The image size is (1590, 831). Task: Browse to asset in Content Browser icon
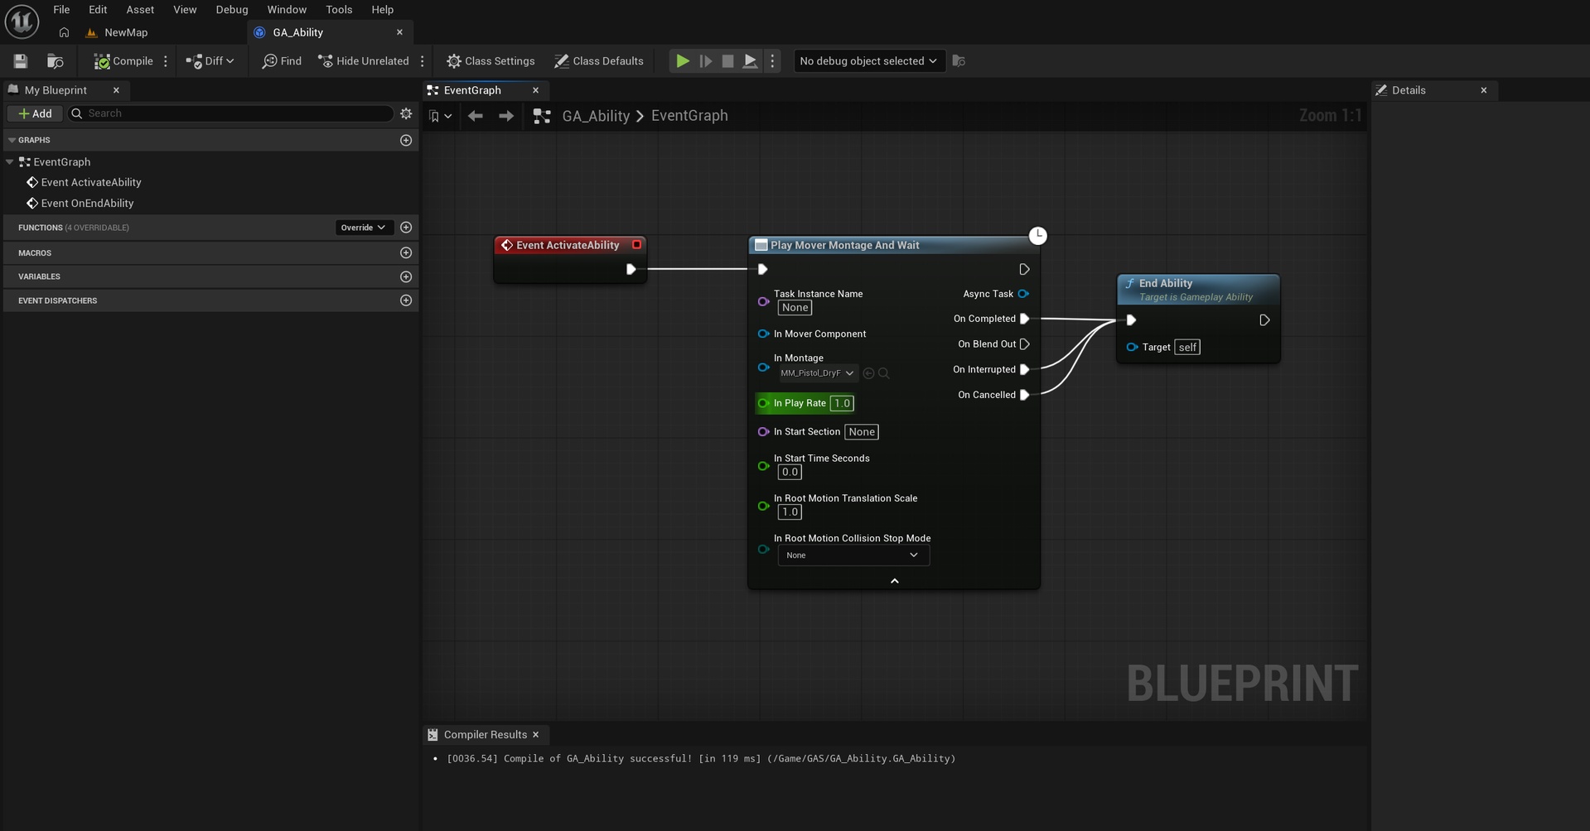click(55, 61)
